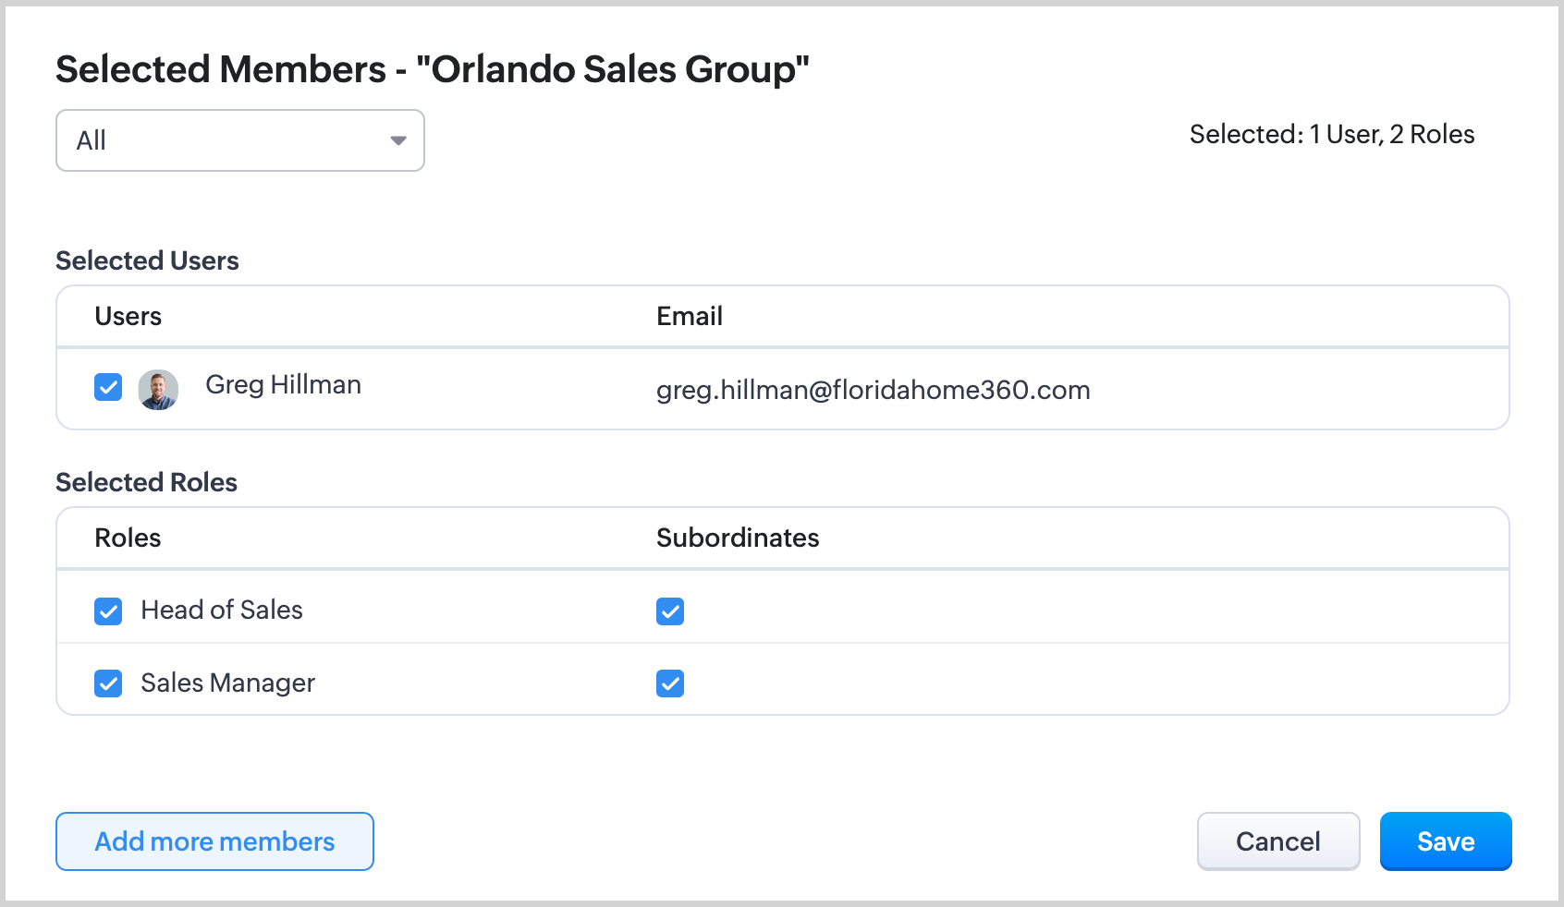Viewport: 1564px width, 907px height.
Task: Click the Head of Sales role name
Action: coord(222,611)
